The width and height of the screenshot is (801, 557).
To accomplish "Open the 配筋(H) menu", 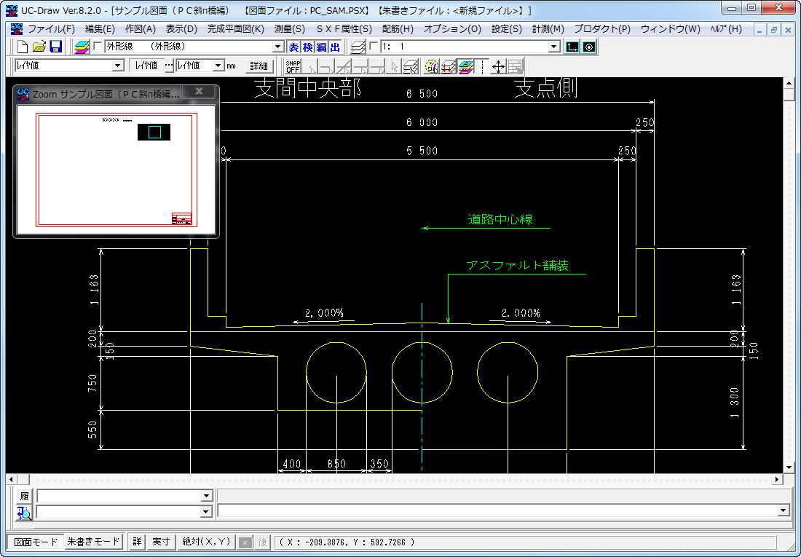I will (x=398, y=29).
